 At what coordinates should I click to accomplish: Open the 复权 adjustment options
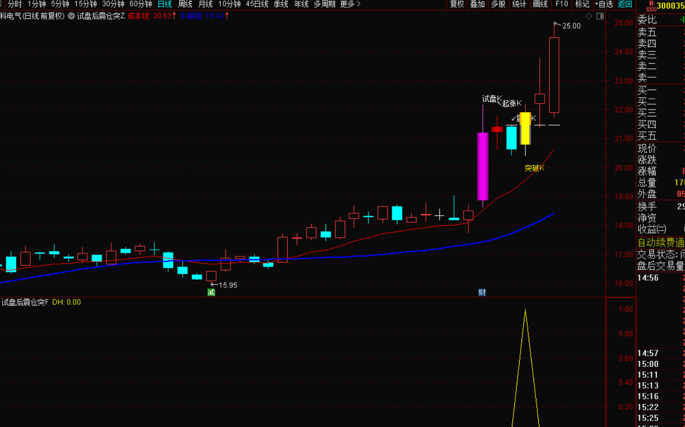click(x=456, y=4)
